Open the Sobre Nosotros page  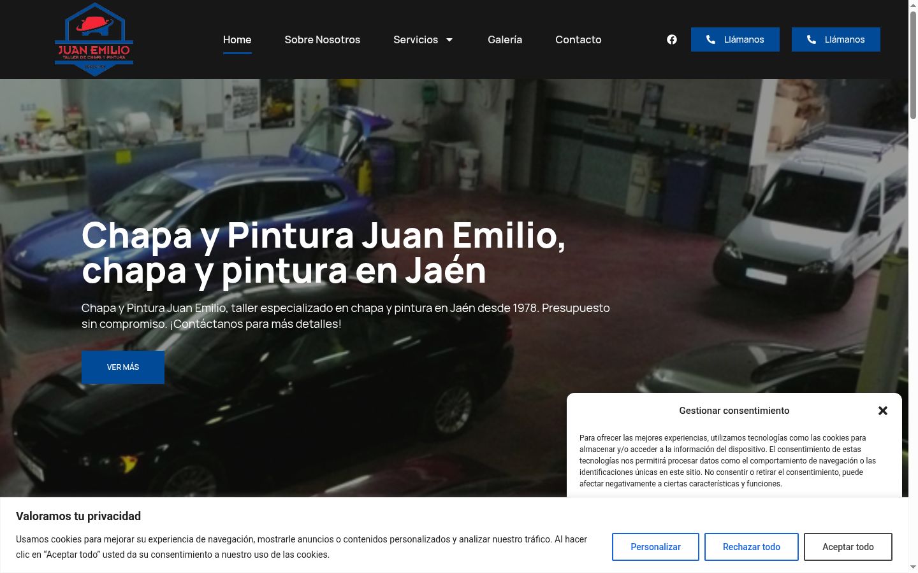323,39
